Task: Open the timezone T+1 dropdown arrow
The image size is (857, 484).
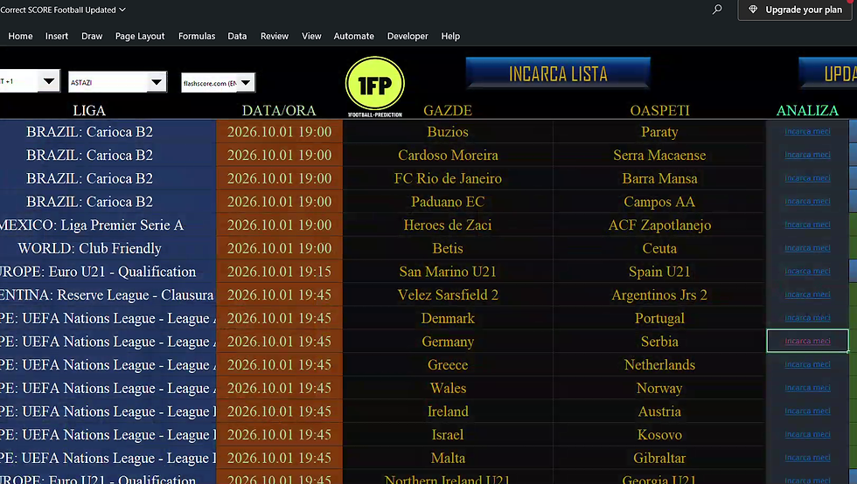Action: [49, 81]
